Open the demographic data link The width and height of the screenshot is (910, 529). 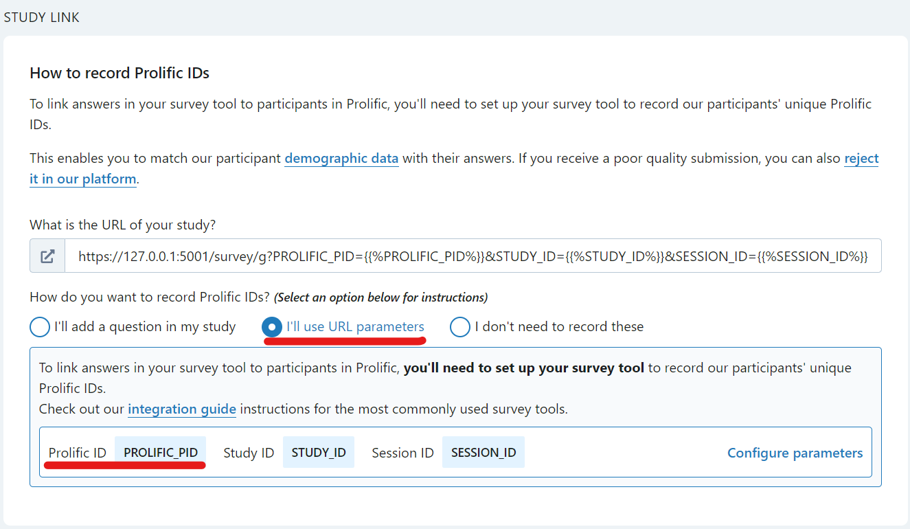(x=341, y=158)
